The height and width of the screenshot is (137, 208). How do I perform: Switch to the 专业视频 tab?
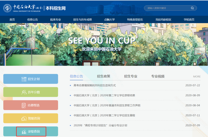click(x=158, y=76)
